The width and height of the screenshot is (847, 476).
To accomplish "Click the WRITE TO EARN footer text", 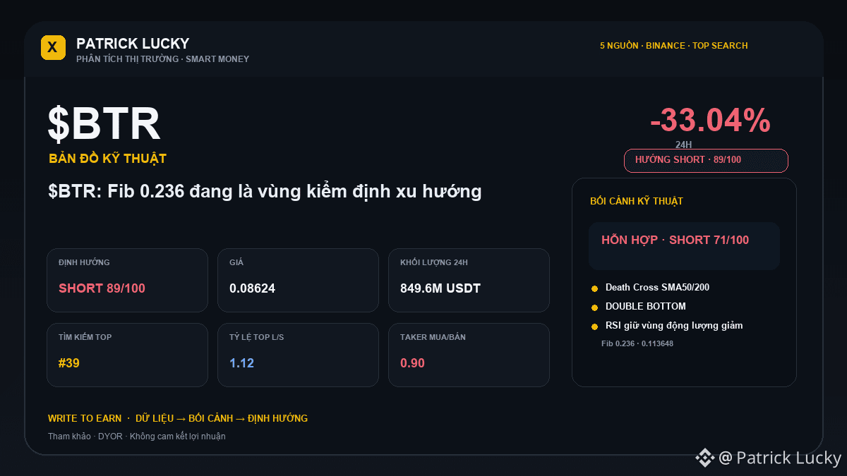I will pyautogui.click(x=85, y=418).
